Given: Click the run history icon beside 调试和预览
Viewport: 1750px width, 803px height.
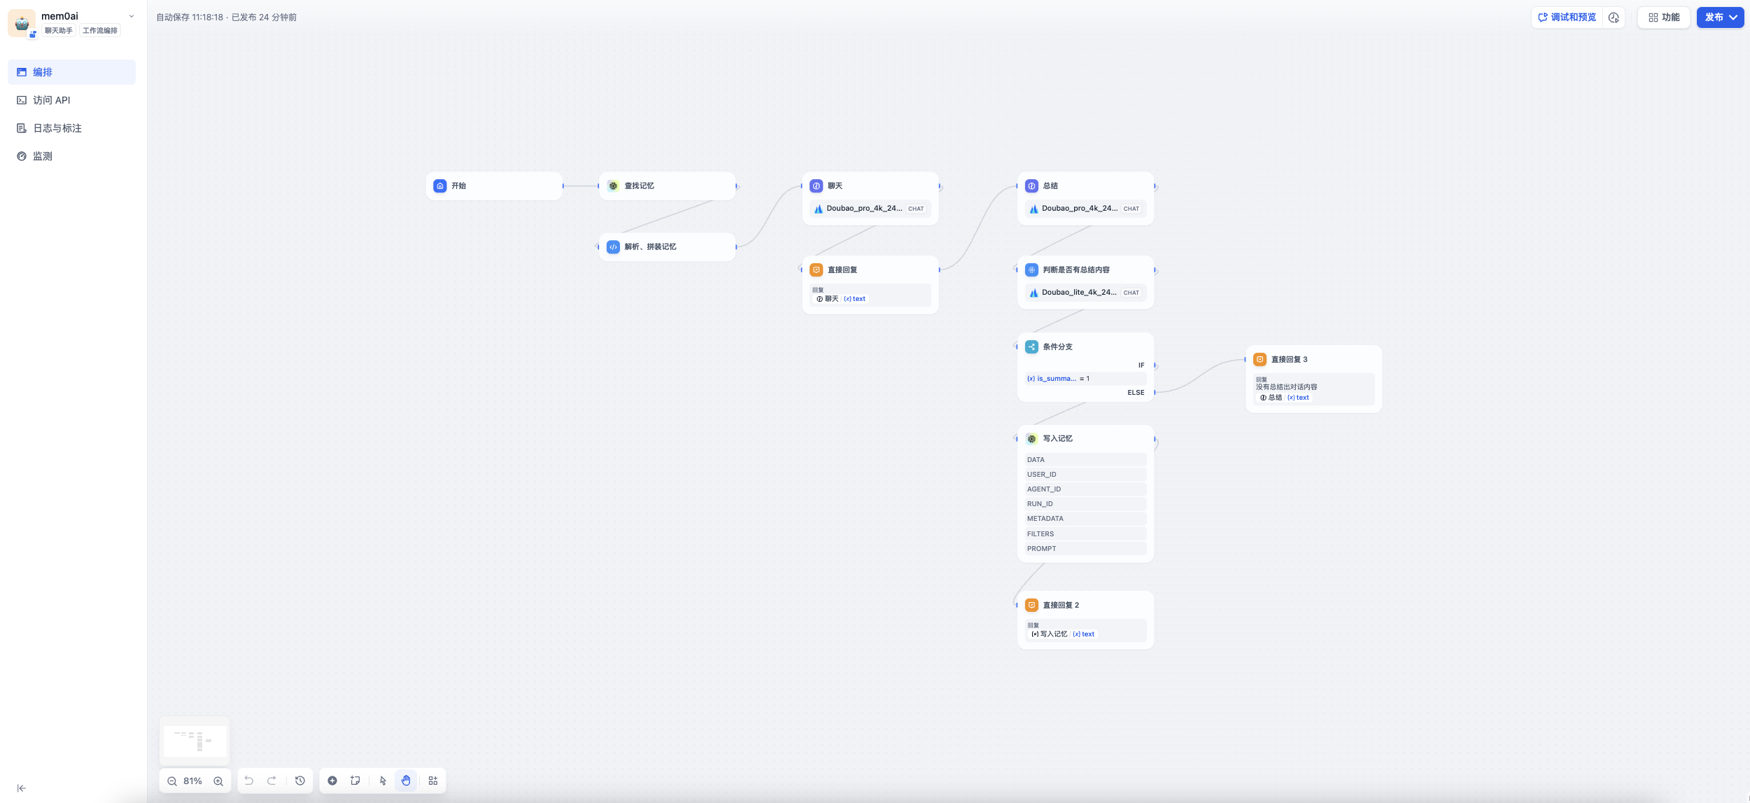Looking at the screenshot, I should click(x=1614, y=18).
